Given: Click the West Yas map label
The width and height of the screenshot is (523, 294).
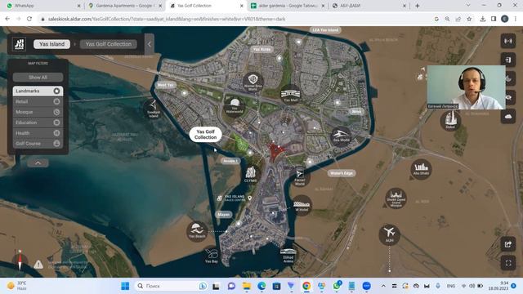Looking at the screenshot, I should coord(165,85).
